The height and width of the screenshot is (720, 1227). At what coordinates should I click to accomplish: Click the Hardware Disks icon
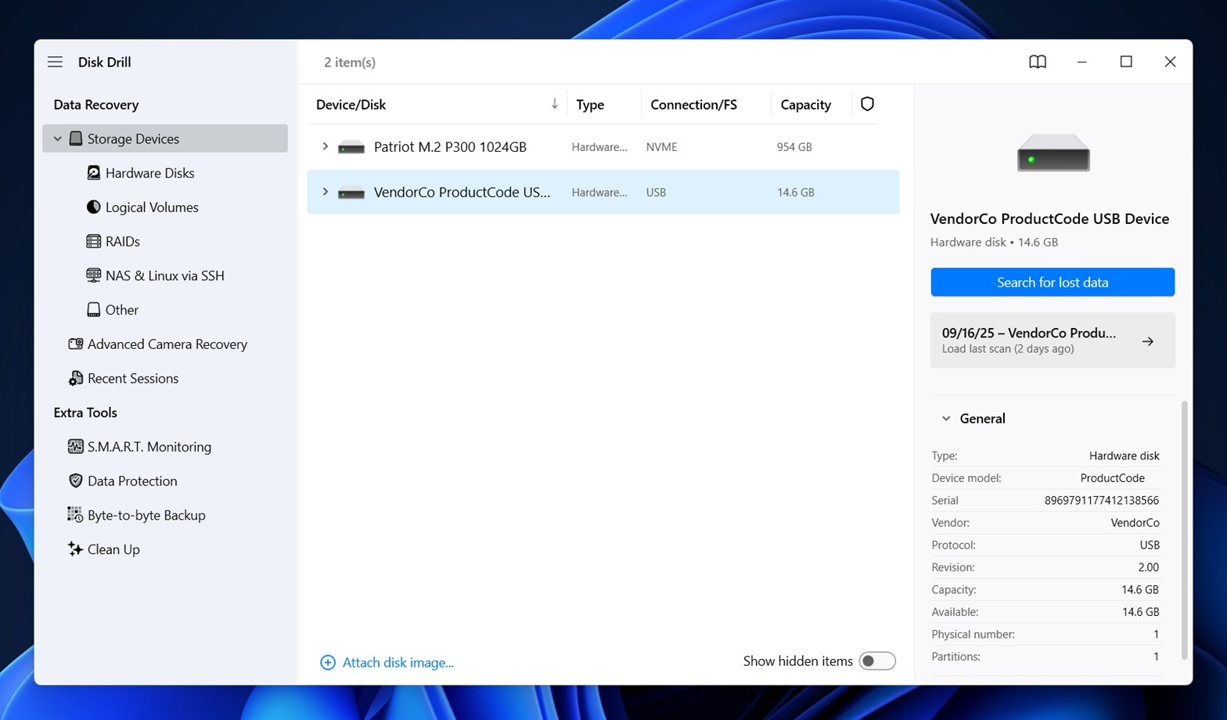click(93, 173)
